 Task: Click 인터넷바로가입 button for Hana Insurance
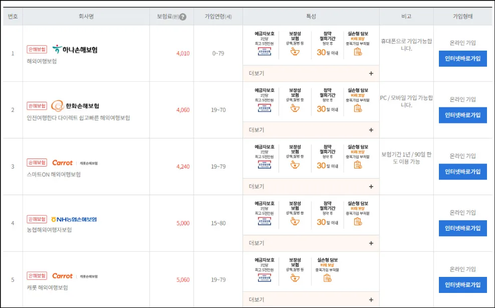463,59
